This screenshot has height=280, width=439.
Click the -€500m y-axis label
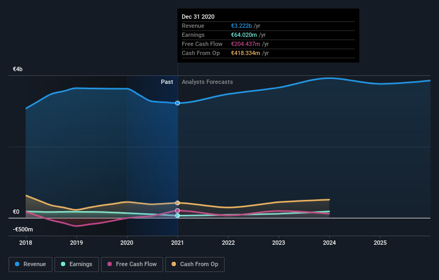tap(22, 229)
